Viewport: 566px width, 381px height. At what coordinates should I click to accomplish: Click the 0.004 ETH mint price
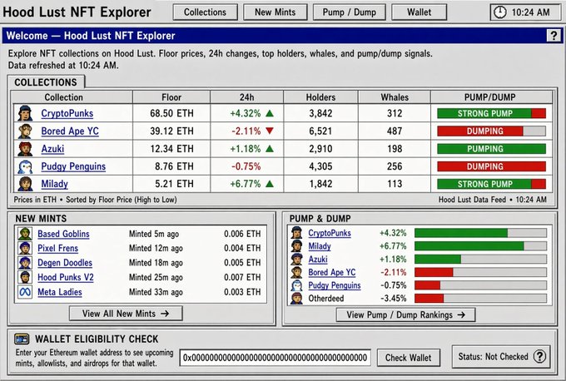(x=242, y=248)
